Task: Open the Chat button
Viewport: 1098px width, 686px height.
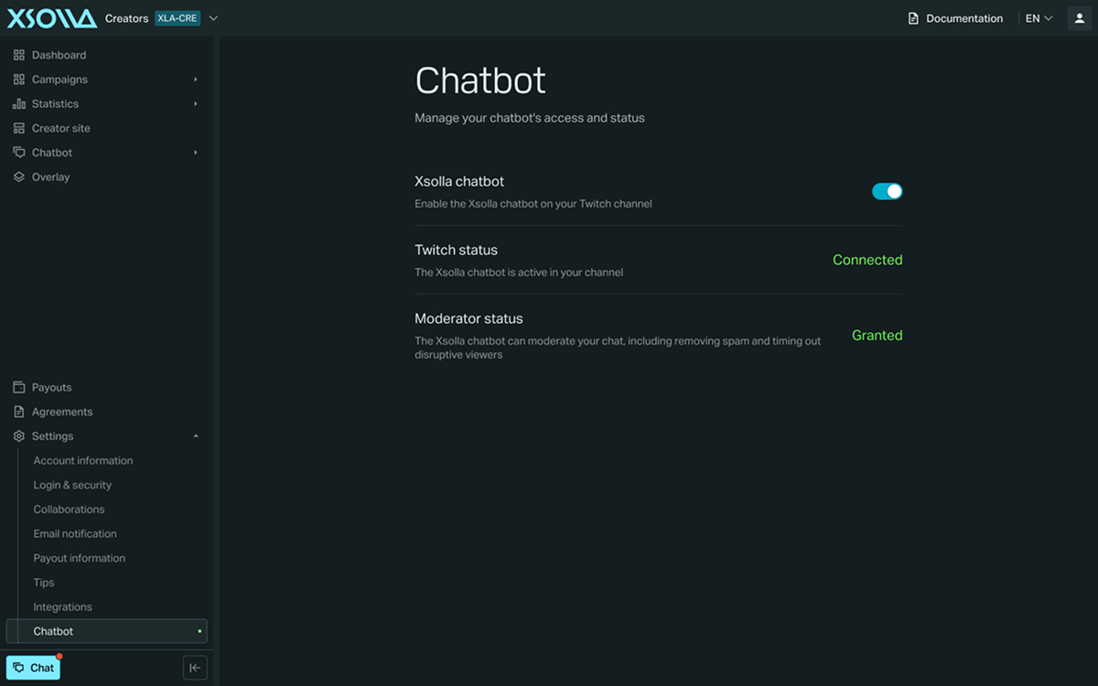Action: coord(33,668)
